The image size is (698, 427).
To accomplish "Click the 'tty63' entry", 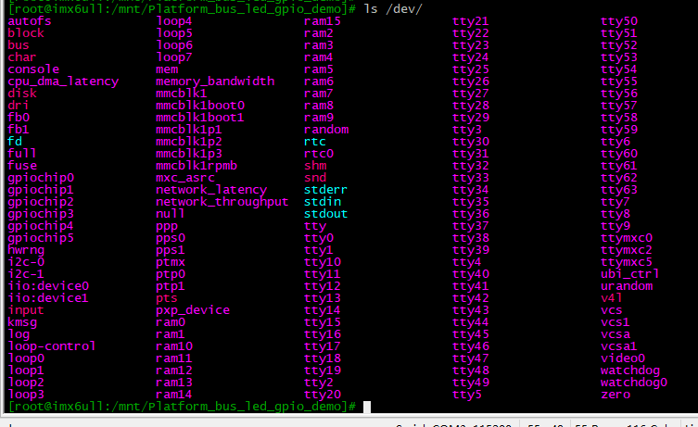I will (x=619, y=190).
